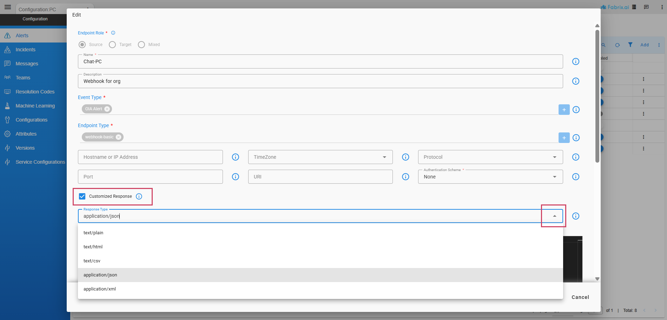Open Resolution Codes in the sidebar
Screen dimensions: 667x320
(33, 92)
